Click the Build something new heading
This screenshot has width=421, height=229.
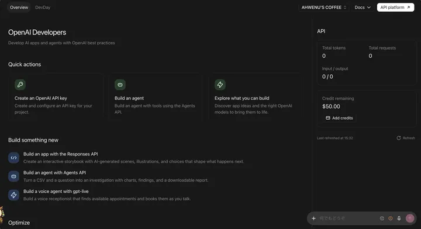point(33,140)
